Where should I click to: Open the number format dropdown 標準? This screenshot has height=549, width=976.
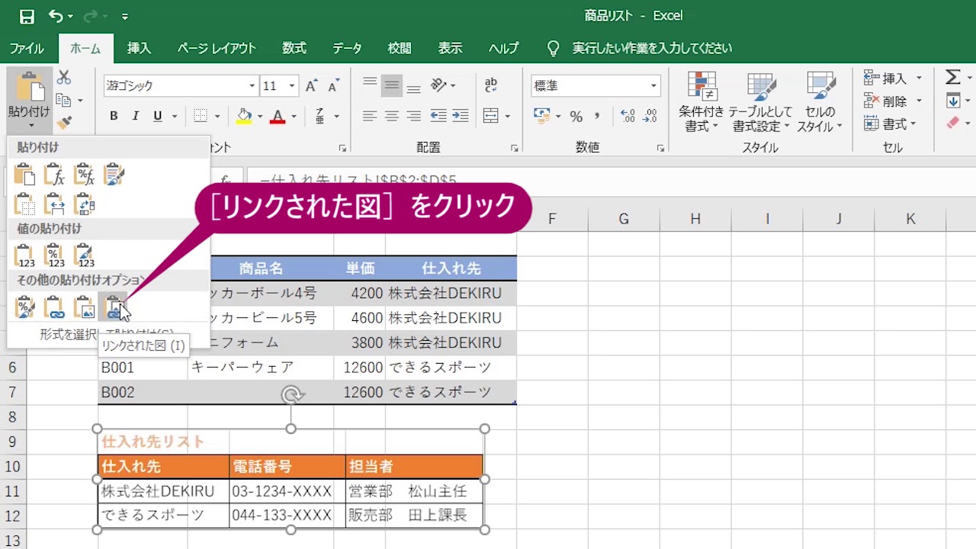(653, 86)
